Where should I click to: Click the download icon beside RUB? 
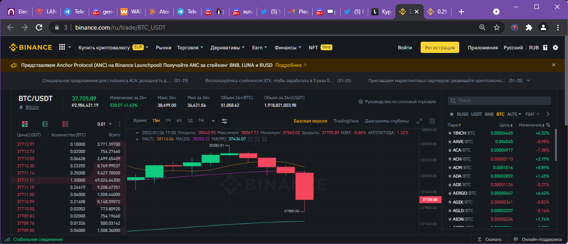tap(545, 48)
